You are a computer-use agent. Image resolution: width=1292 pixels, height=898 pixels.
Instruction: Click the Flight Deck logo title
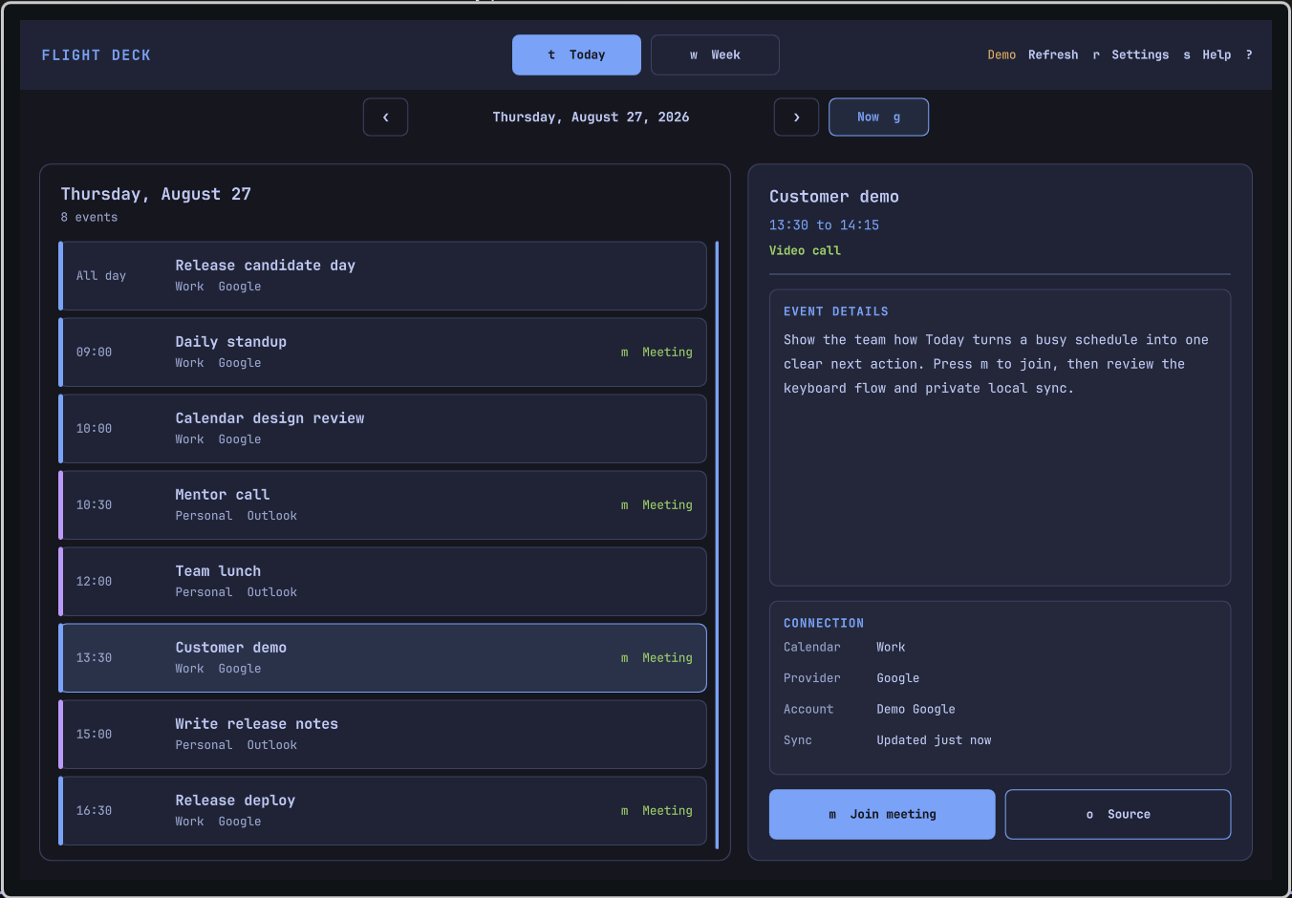click(x=97, y=54)
